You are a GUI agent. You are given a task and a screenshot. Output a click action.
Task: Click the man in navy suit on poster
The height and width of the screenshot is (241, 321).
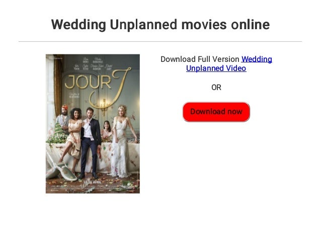click(91, 142)
